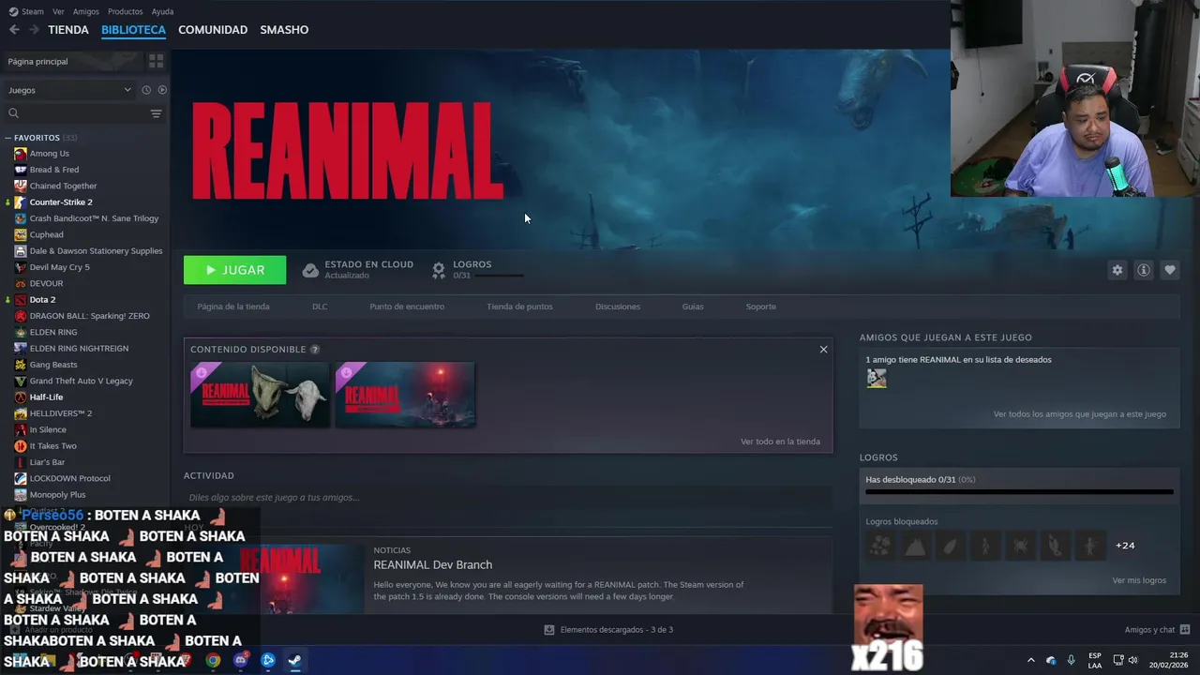This screenshot has height=675, width=1200.
Task: Open the Ayuda menu
Action: pyautogui.click(x=162, y=11)
